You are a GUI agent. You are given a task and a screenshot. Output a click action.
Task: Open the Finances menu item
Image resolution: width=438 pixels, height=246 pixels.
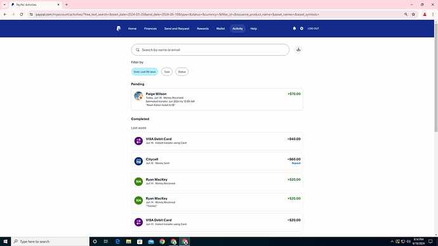(x=150, y=29)
